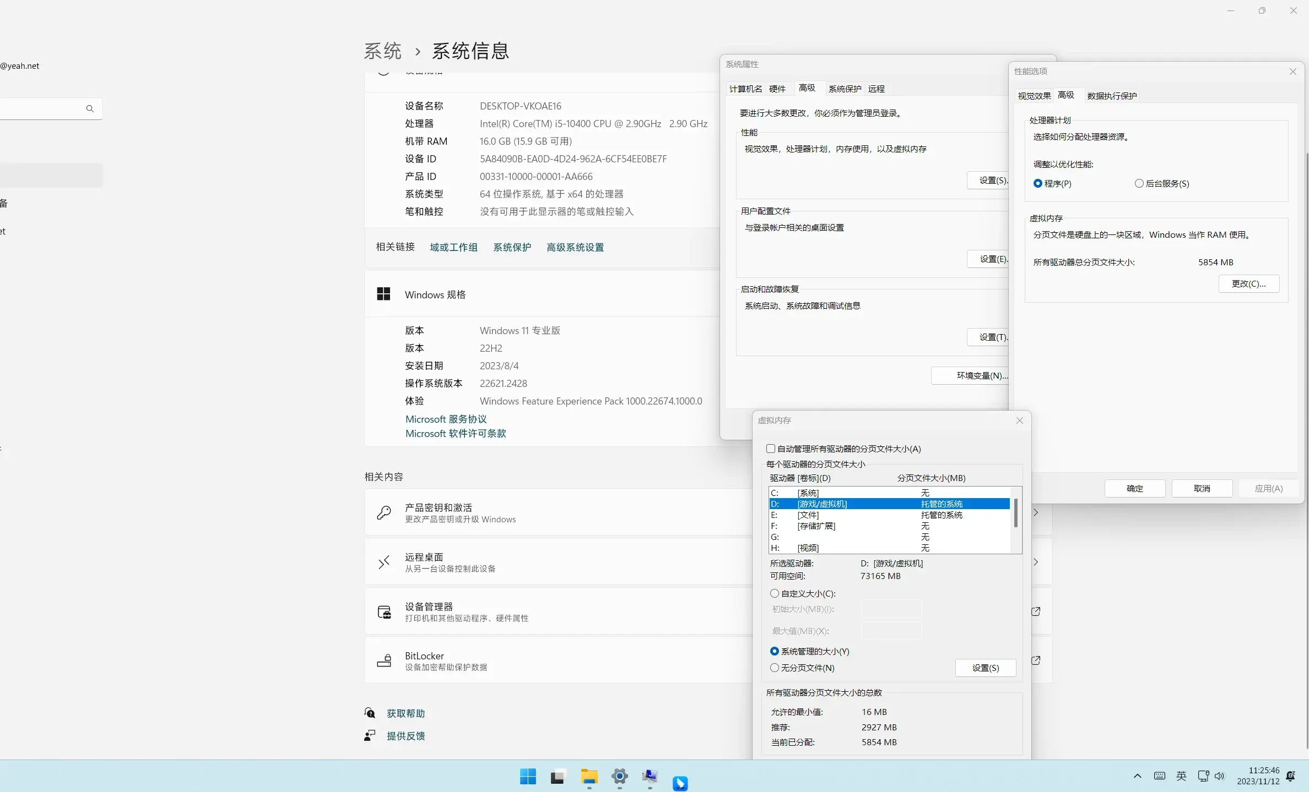The width and height of the screenshot is (1309, 792).
Task: Open volume control tray icon
Action: click(1219, 776)
